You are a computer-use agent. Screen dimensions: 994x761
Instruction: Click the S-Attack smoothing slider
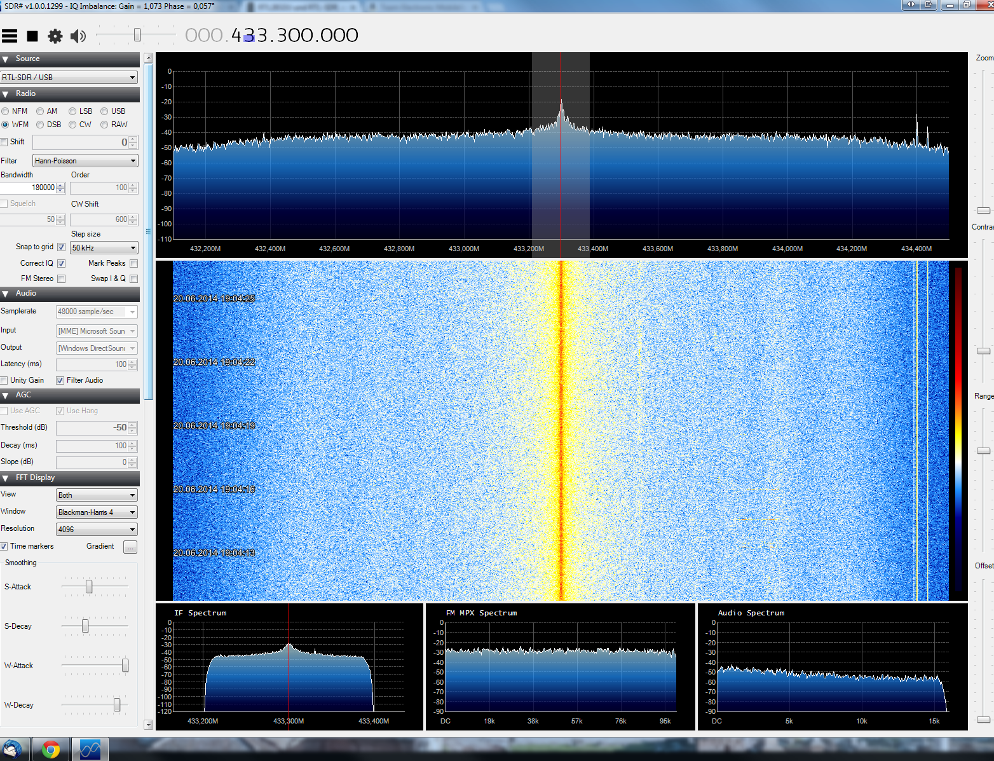[x=89, y=586]
